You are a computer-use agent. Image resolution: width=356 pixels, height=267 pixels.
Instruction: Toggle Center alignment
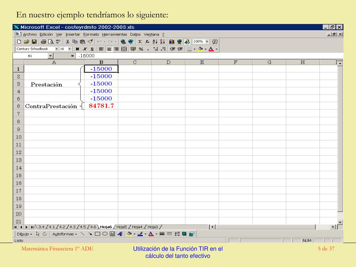(x=109, y=49)
